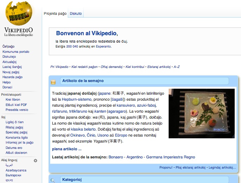Click Konstanta ligilo
Screen dimensions: 241x183
[x=17, y=138]
